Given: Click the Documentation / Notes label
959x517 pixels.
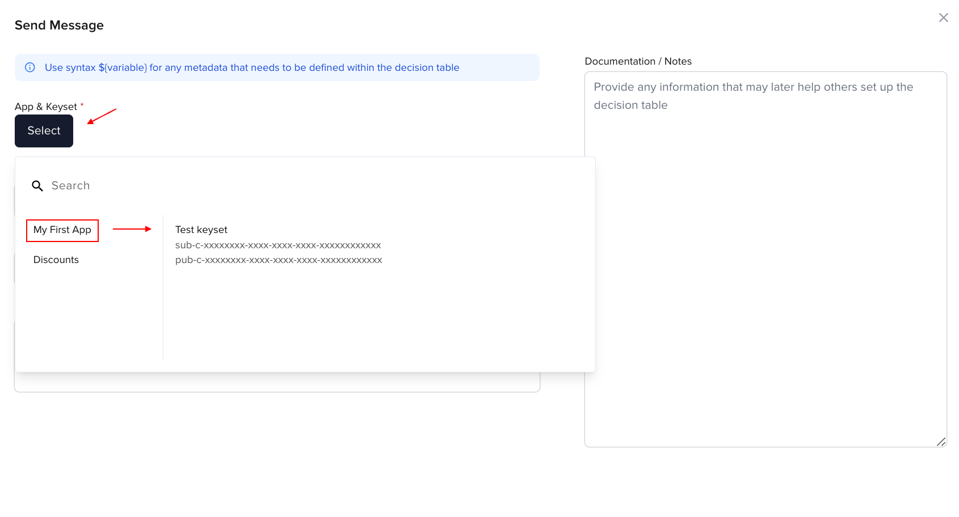Looking at the screenshot, I should tap(638, 61).
